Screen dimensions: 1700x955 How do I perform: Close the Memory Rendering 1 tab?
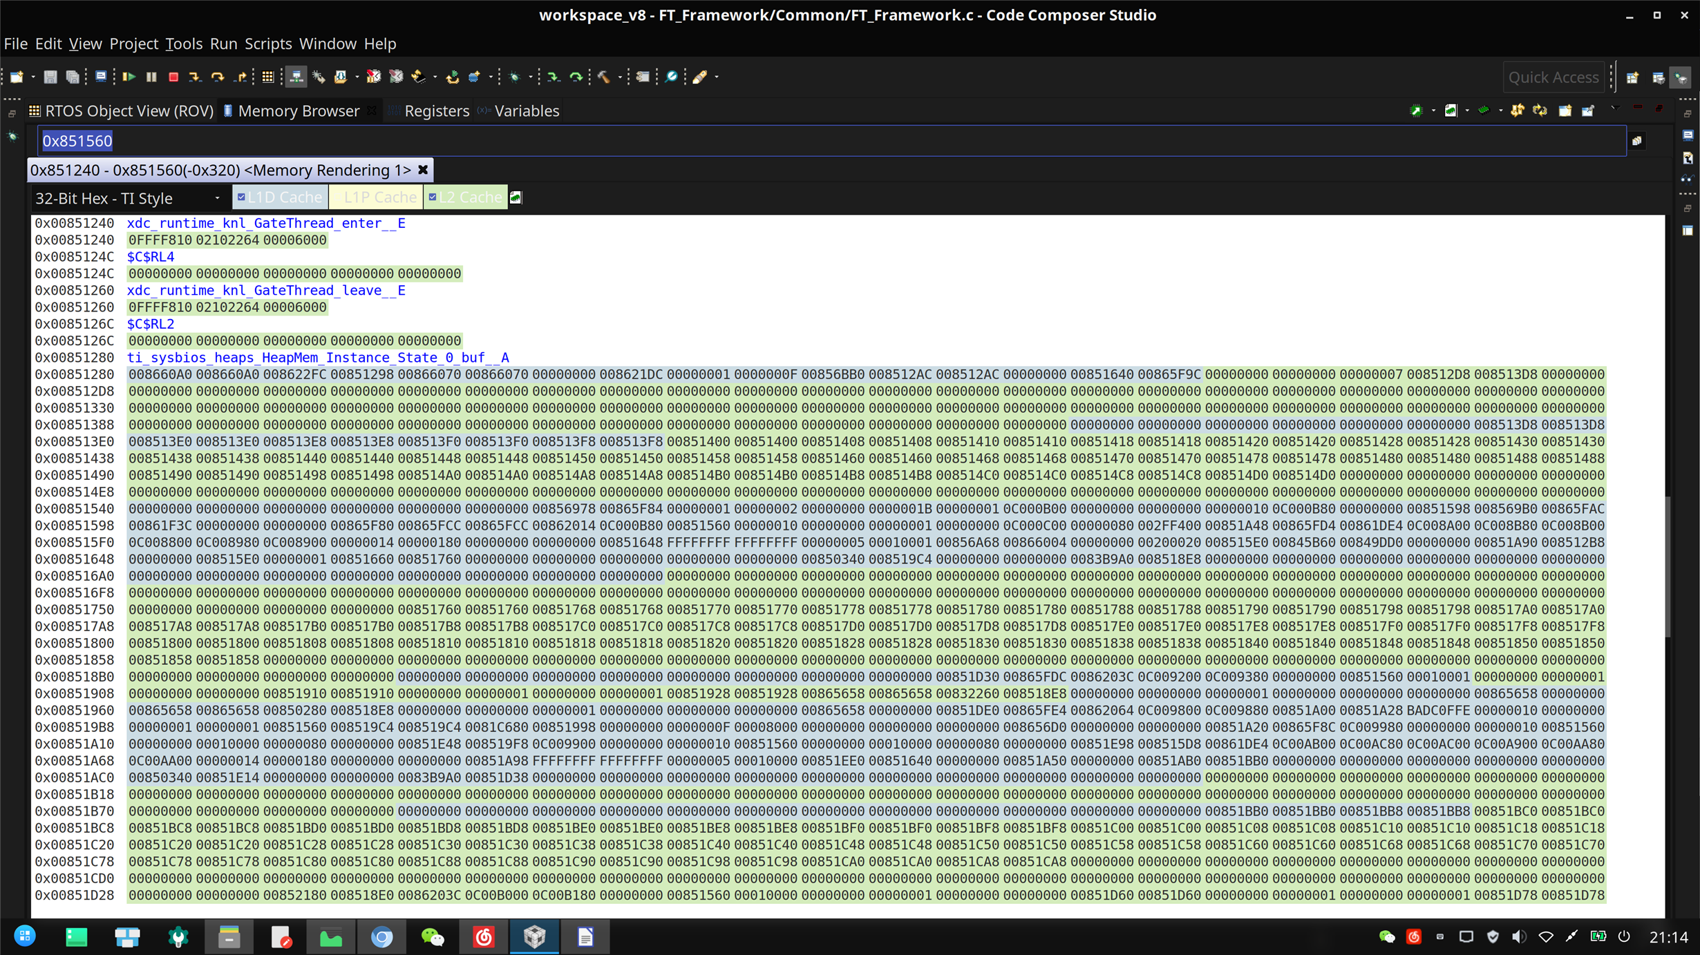pyautogui.click(x=423, y=170)
